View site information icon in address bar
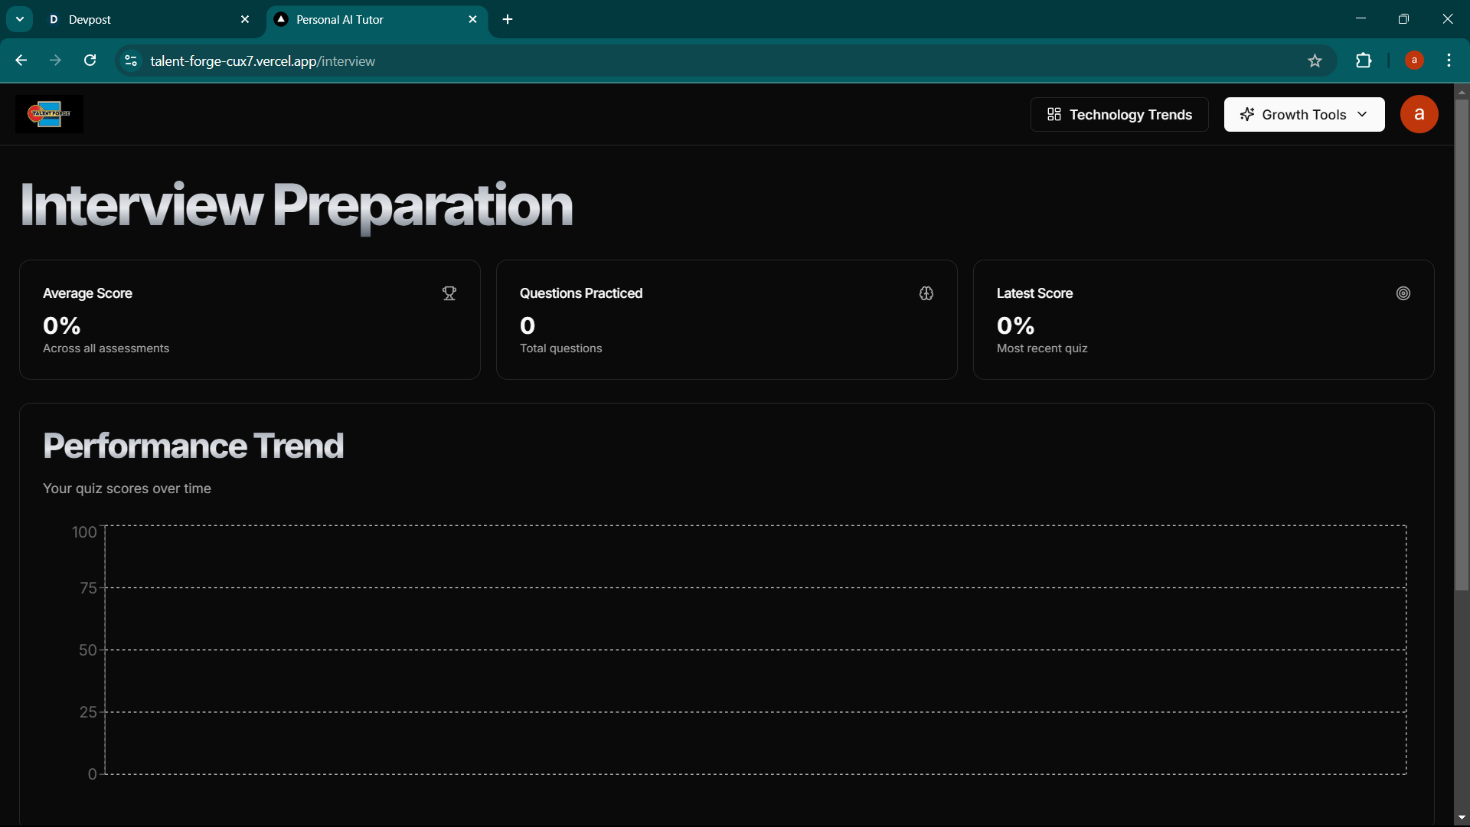The width and height of the screenshot is (1470, 827). pyautogui.click(x=131, y=61)
